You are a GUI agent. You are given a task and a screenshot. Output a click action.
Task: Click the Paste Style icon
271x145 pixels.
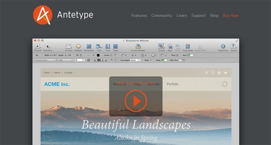coord(200,46)
